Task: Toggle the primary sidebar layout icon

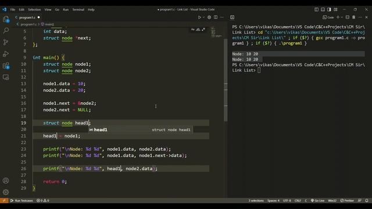Action: (x=316, y=9)
